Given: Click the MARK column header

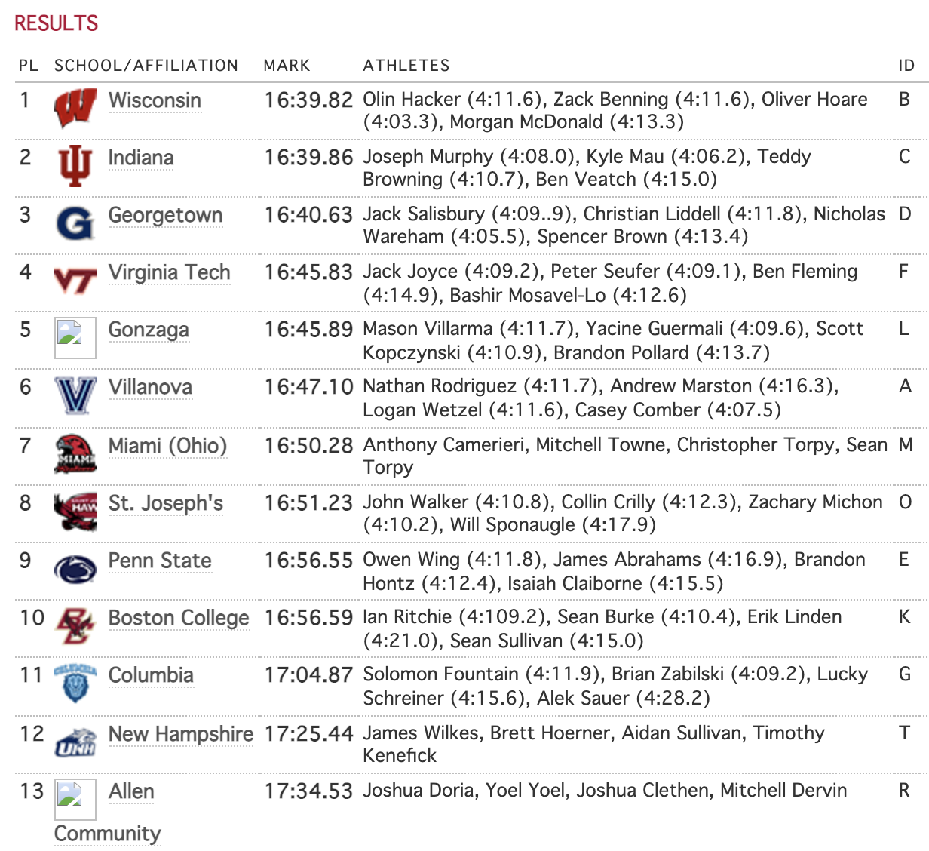Looking at the screenshot, I should 287,66.
